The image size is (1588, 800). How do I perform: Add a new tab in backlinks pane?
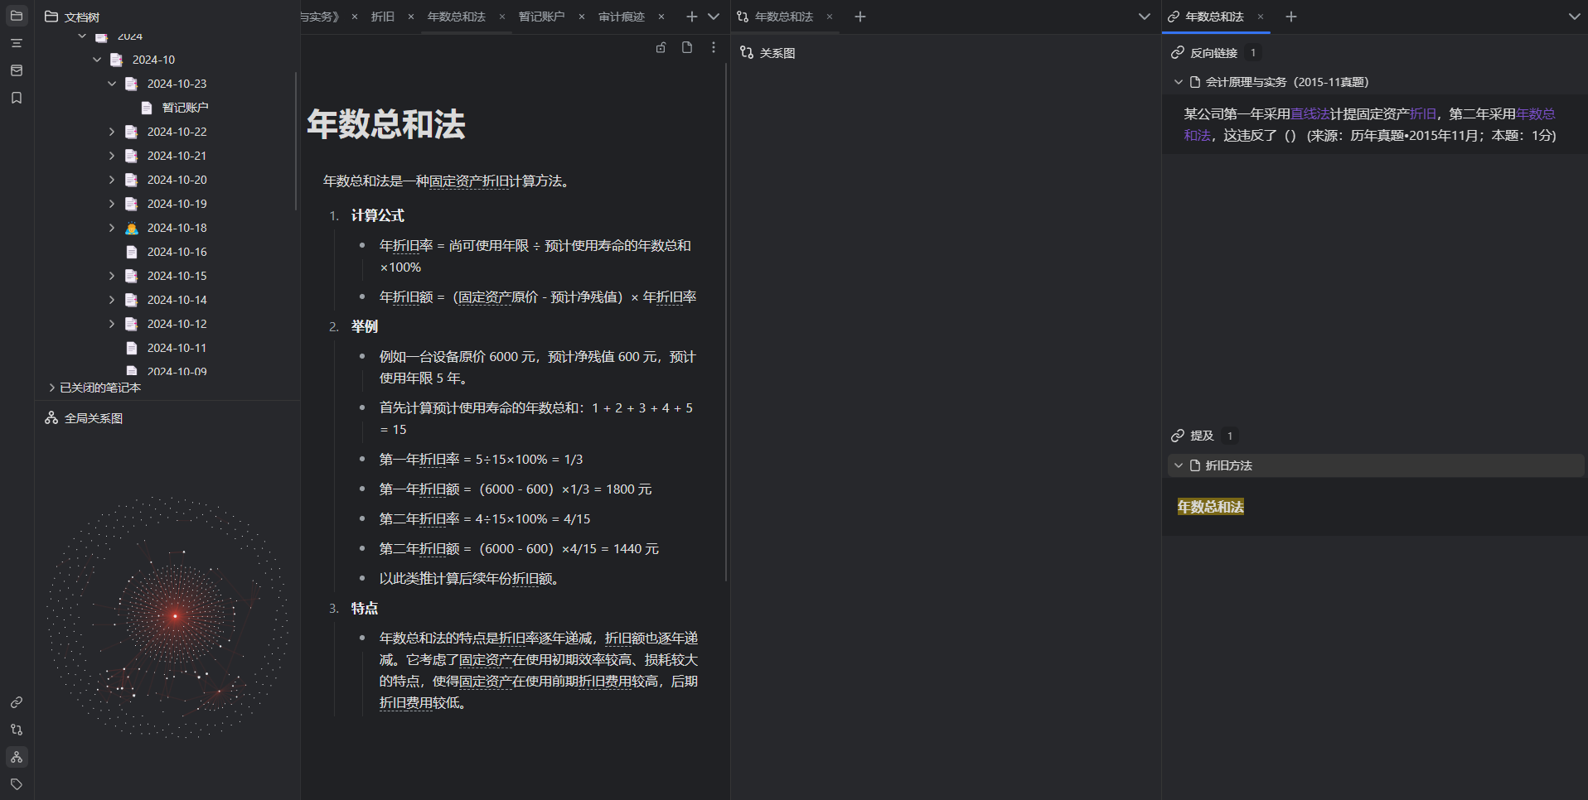pyautogui.click(x=1291, y=17)
